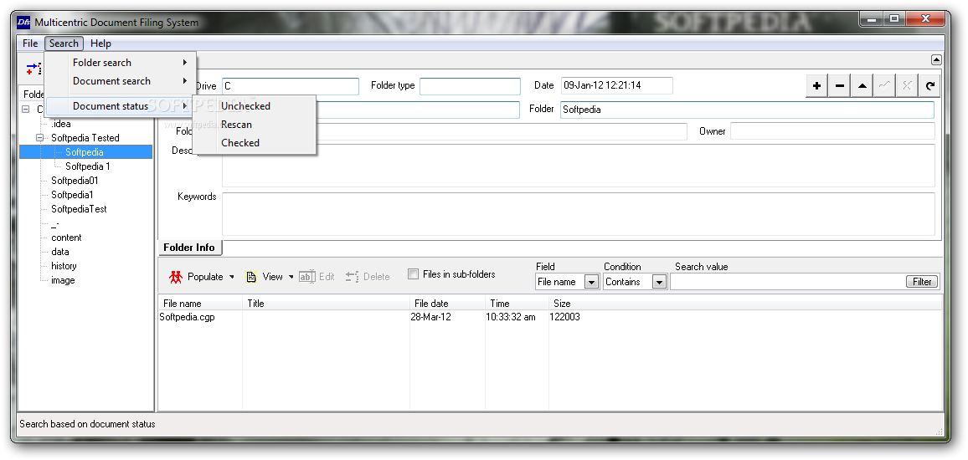This screenshot has height=460, width=968.
Task: Click the Delete toolbar icon
Action: click(x=352, y=277)
